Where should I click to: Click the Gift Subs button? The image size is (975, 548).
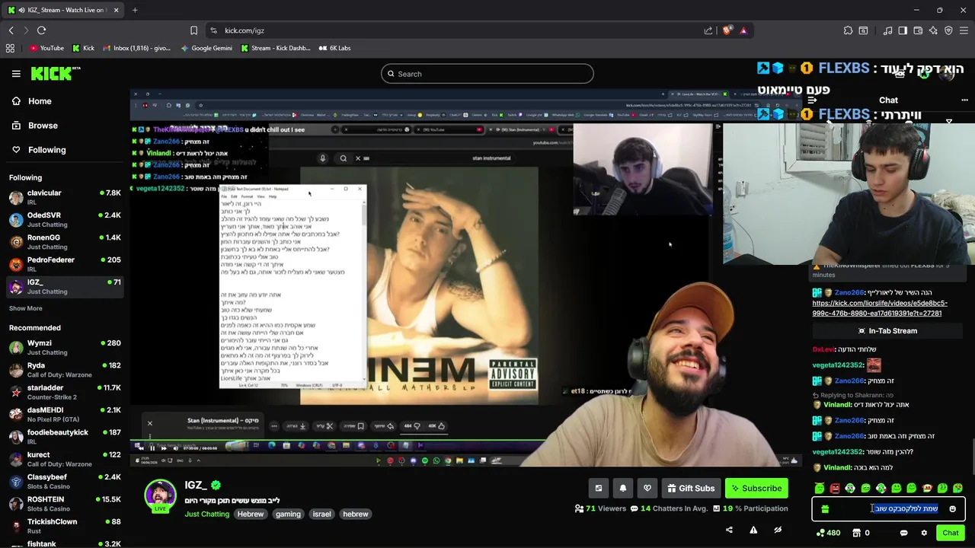click(690, 489)
